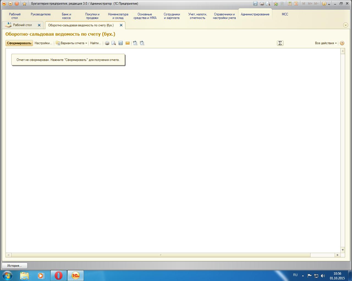
Task: Click the orange round back button in title bar
Action: pos(16,4)
